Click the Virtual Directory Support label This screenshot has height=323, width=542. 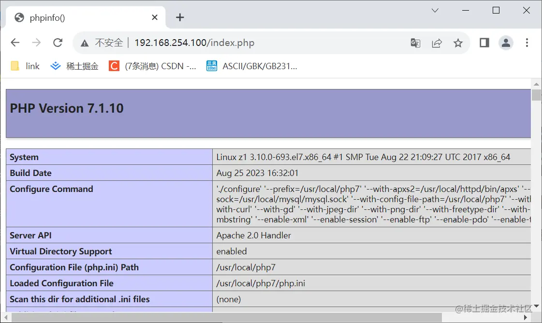[x=60, y=251]
